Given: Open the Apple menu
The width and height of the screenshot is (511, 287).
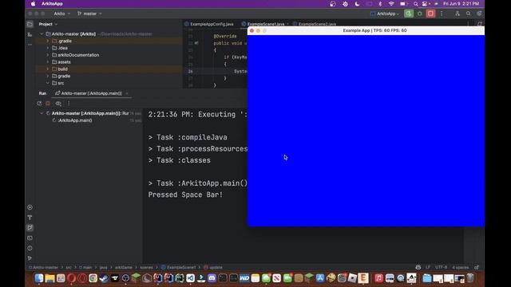Looking at the screenshot, I should coord(33,4).
